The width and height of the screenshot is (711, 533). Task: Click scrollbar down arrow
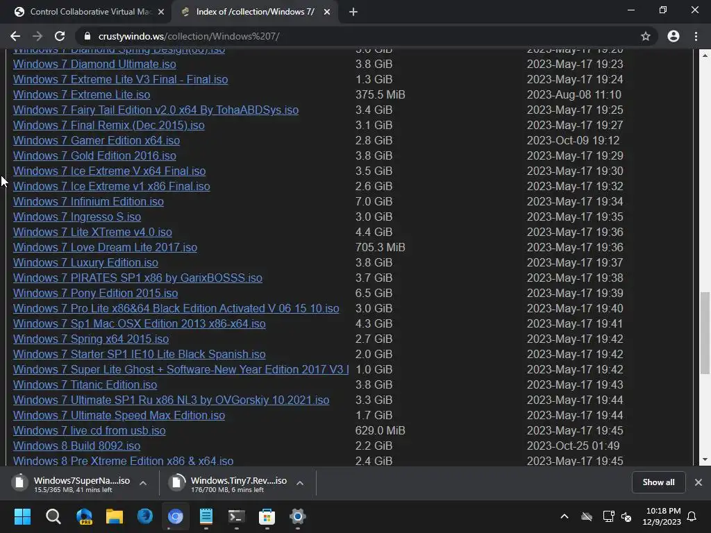pyautogui.click(x=705, y=459)
